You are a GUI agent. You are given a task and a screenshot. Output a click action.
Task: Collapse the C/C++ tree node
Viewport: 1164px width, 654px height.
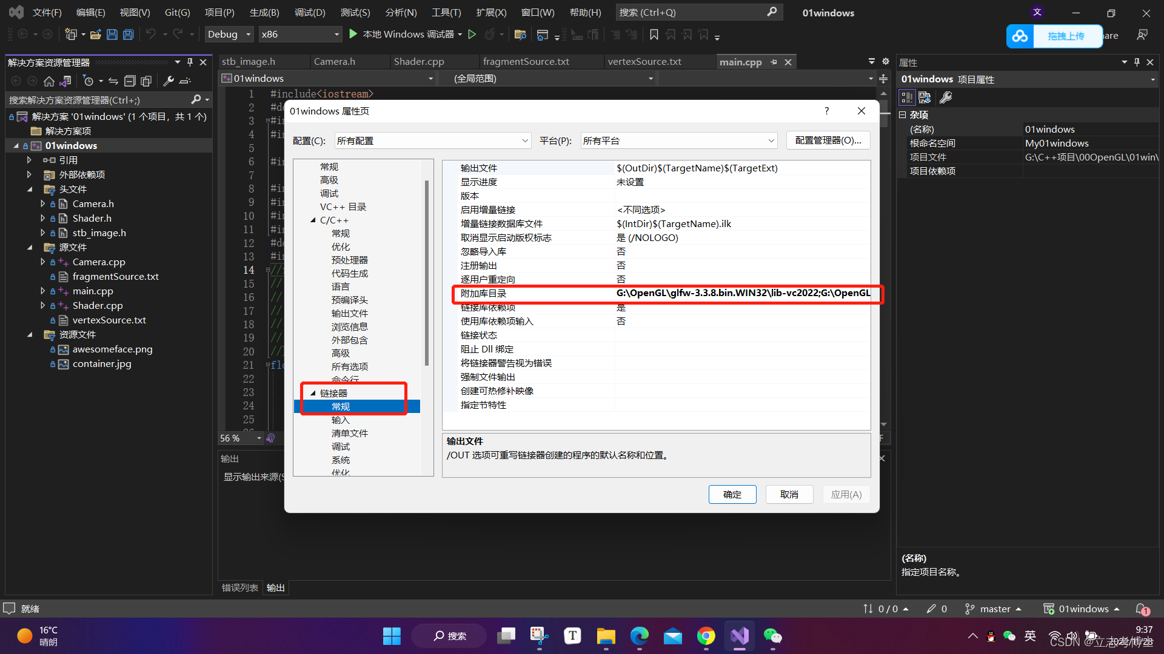click(x=313, y=220)
